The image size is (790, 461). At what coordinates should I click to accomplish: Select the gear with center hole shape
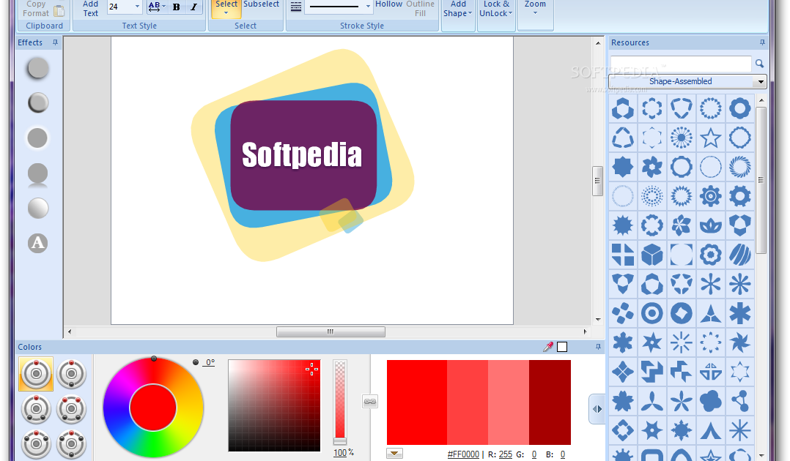coord(739,196)
